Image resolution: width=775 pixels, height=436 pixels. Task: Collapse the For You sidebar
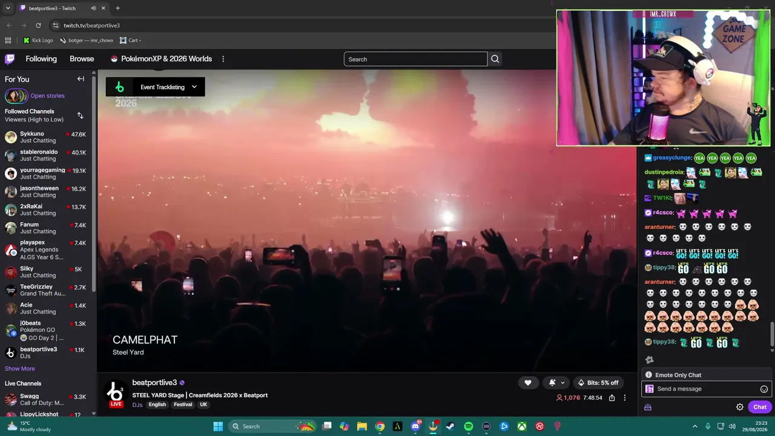click(81, 79)
